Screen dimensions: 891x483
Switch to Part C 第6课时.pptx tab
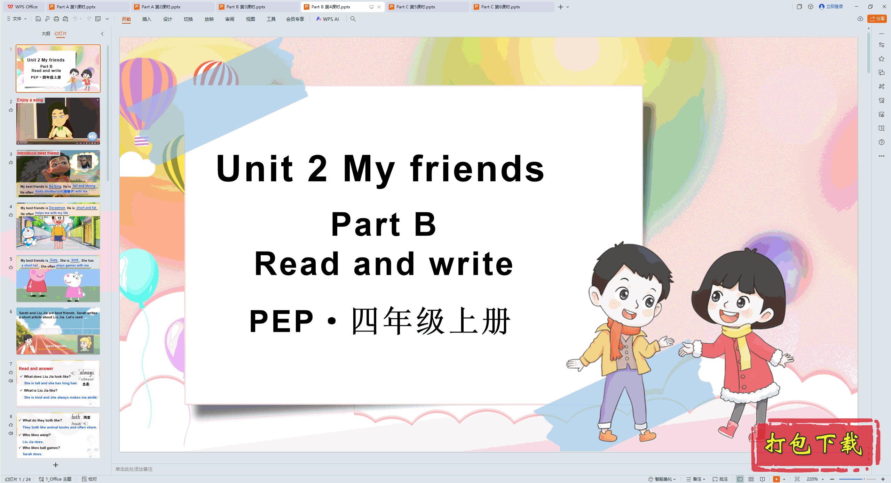(x=512, y=7)
